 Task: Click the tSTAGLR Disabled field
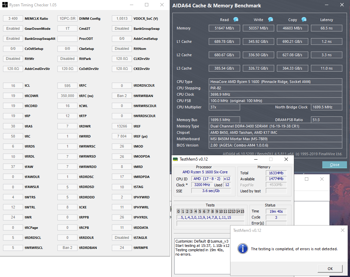pos(122,238)
